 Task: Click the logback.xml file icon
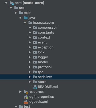[x=26, y=102]
